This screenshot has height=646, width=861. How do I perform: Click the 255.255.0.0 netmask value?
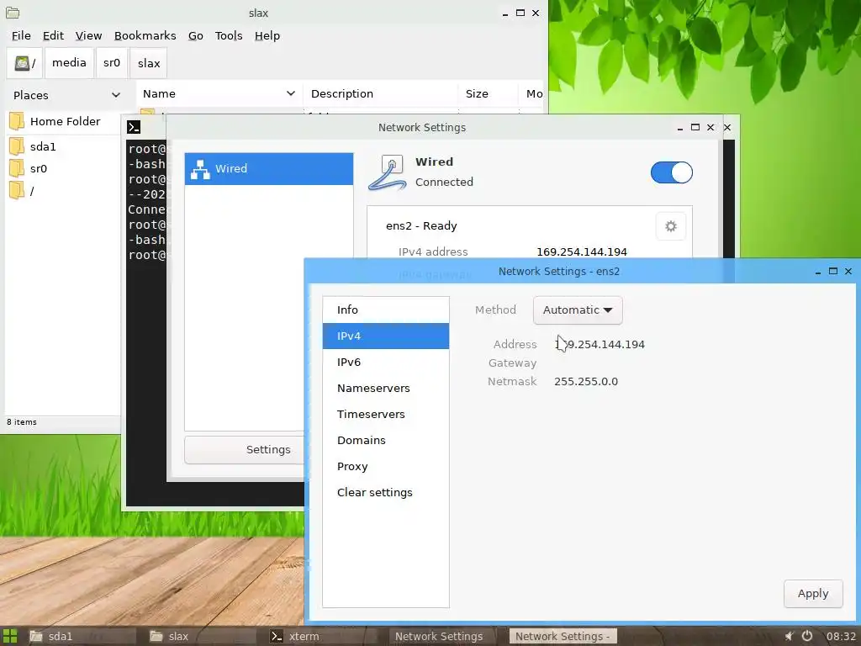586,382
